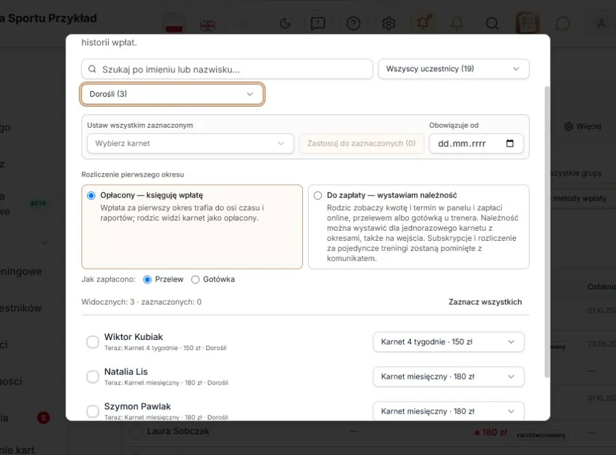Click the BETA badge in sidebar
Screen dimensions: 616x455
[38, 203]
